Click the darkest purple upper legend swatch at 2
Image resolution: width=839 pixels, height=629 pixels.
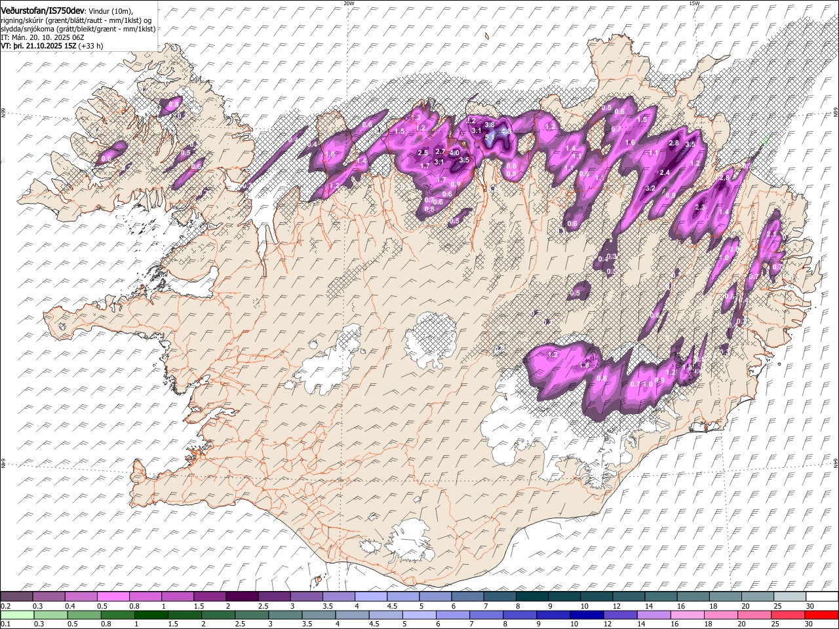[242, 597]
